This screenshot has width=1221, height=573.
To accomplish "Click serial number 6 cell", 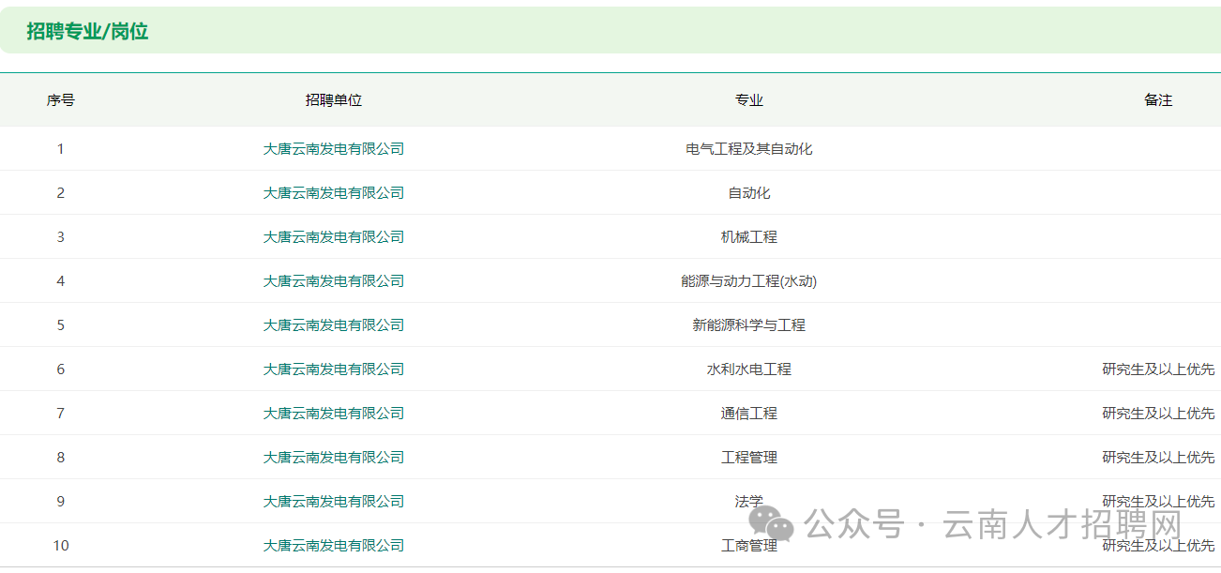I will pyautogui.click(x=60, y=369).
